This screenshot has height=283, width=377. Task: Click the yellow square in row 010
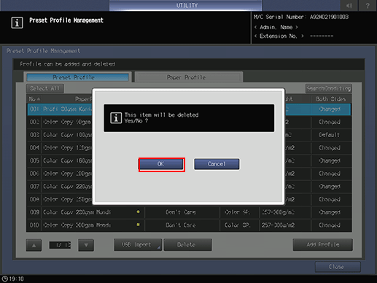point(138,225)
